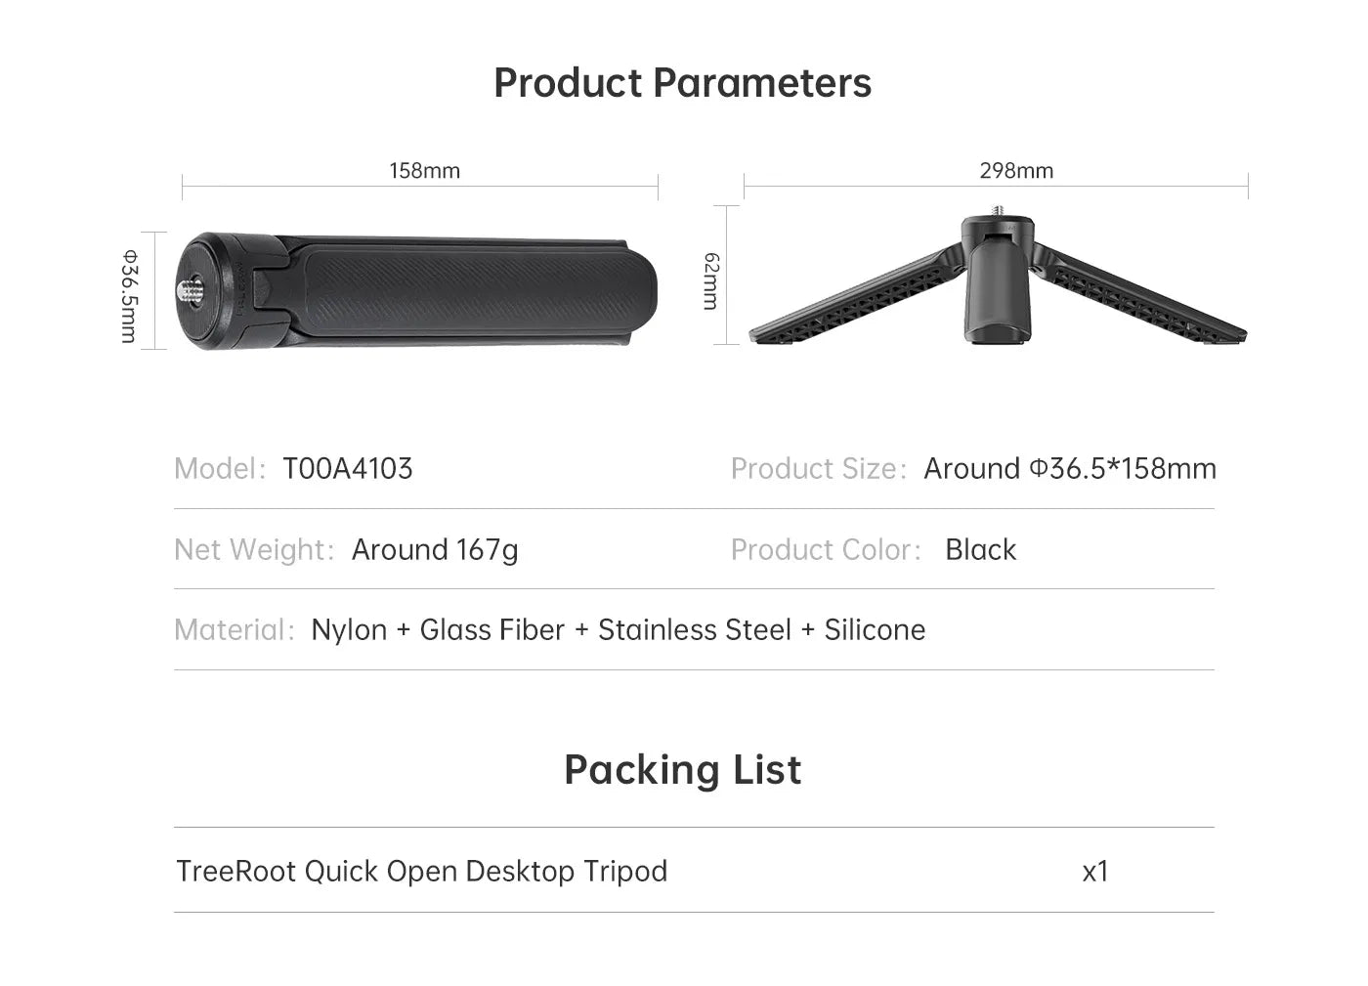
Task: Click the Material field label
Action: coord(234,630)
